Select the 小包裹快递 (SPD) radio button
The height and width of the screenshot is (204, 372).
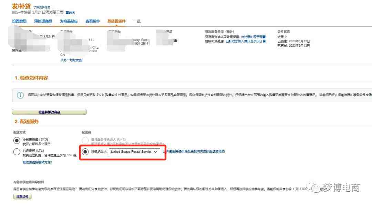[x=17, y=140]
